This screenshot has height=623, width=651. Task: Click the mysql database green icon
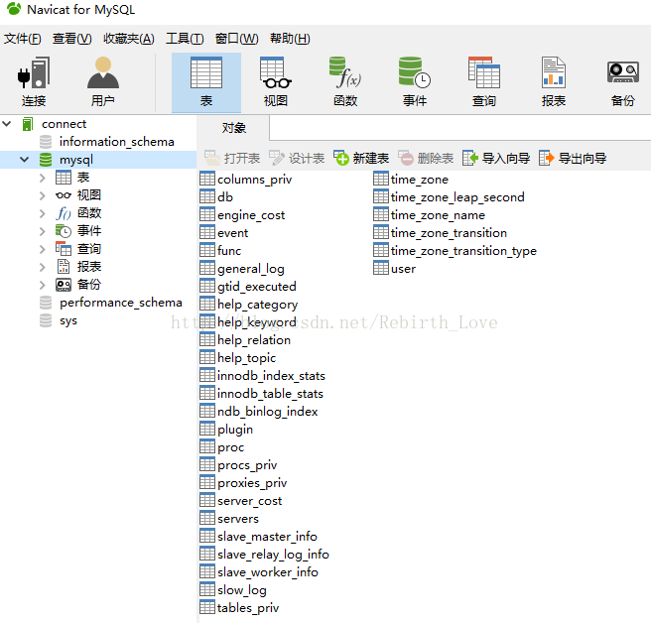coord(46,160)
